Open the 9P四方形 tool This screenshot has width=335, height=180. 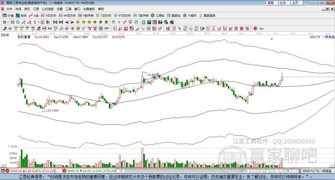(67, 16)
